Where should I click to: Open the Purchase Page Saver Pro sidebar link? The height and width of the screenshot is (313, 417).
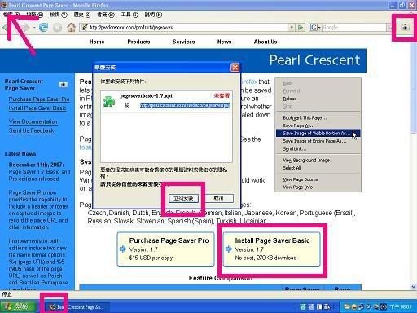pos(39,99)
